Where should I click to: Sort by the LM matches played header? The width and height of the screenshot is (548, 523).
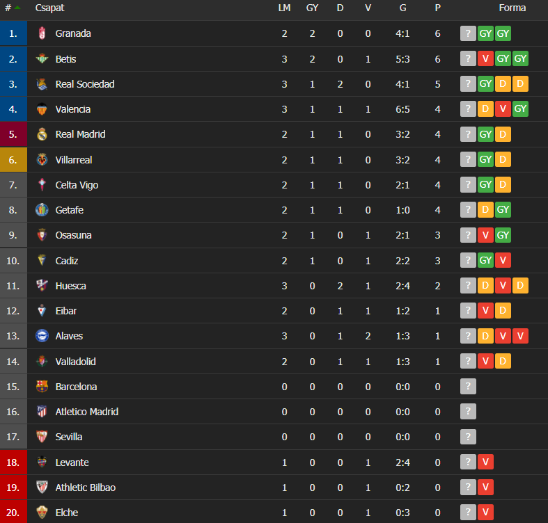click(x=284, y=8)
